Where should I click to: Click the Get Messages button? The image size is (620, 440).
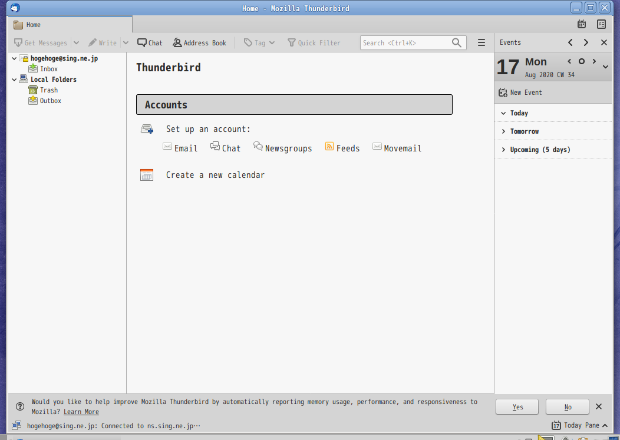40,42
